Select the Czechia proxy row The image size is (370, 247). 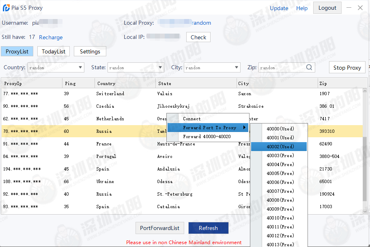point(182,106)
